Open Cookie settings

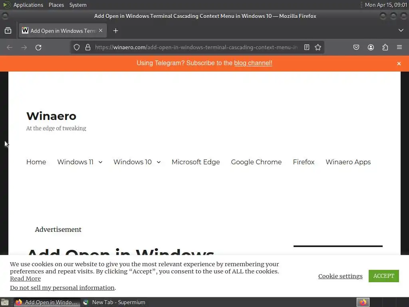[x=340, y=276]
